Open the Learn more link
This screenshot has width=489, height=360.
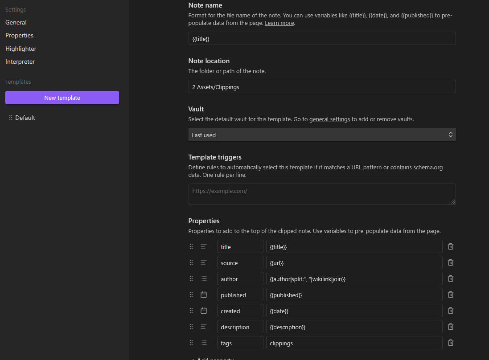(x=279, y=23)
